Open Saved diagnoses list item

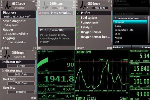pyautogui.click(x=18, y=23)
